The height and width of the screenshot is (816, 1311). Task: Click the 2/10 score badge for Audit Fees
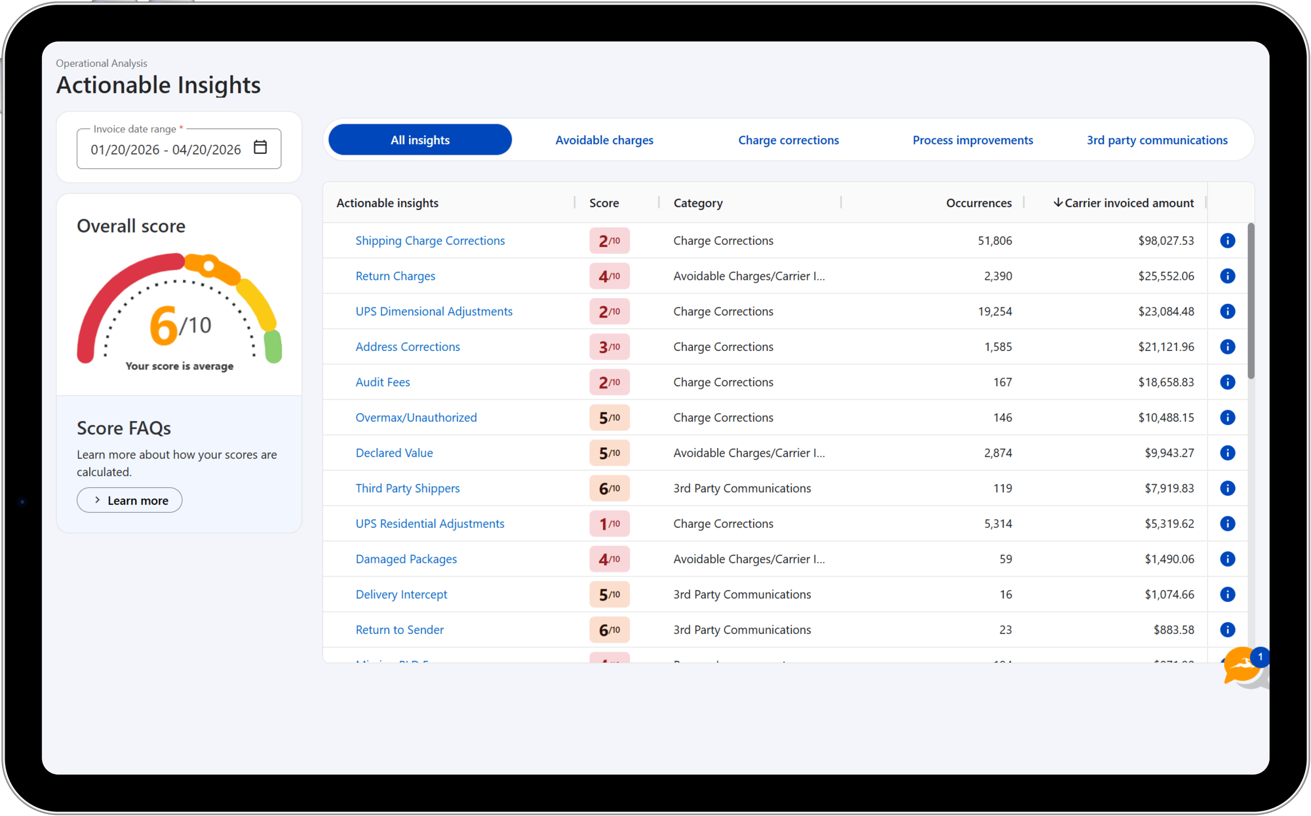tap(610, 382)
